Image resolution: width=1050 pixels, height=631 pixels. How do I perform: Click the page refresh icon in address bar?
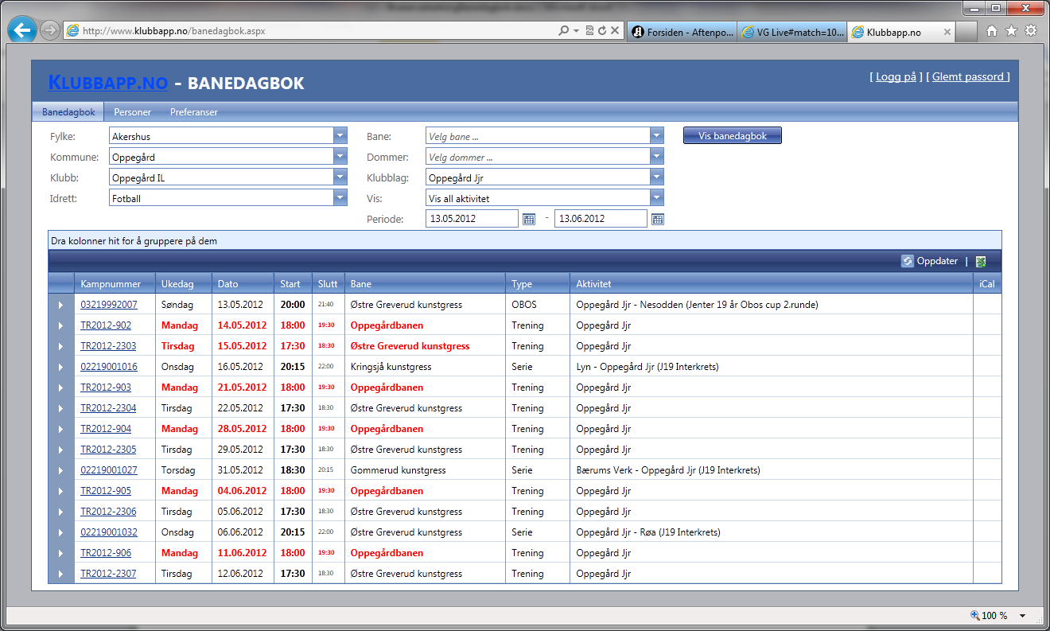pyautogui.click(x=602, y=31)
